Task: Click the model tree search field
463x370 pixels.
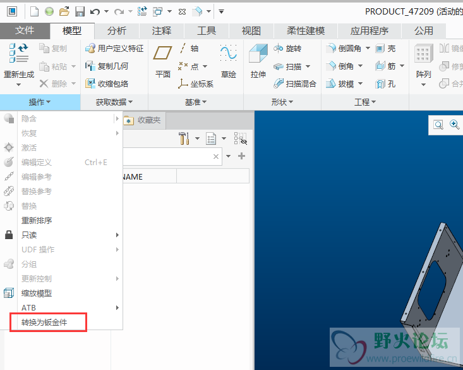Action: click(x=172, y=156)
